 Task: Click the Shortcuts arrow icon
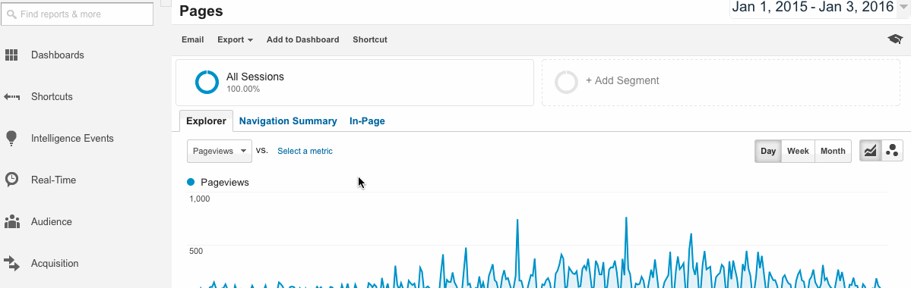coord(11,97)
